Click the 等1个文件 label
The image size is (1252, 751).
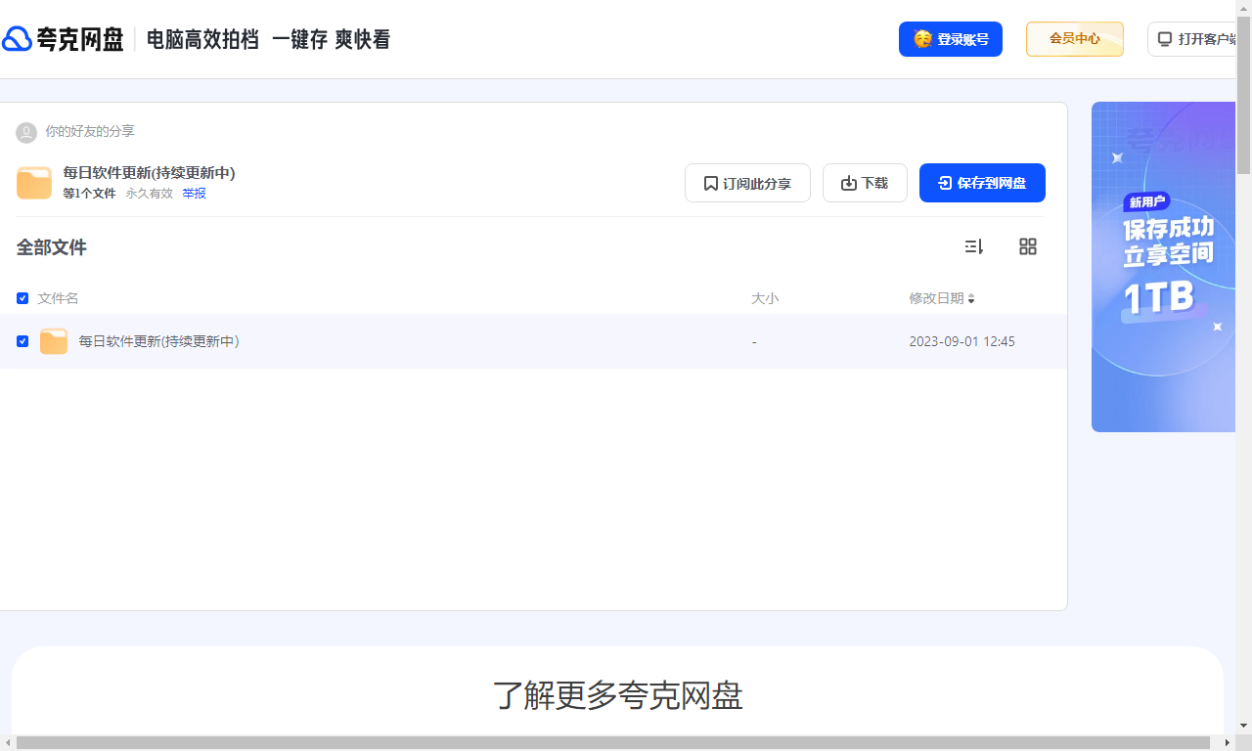click(89, 194)
